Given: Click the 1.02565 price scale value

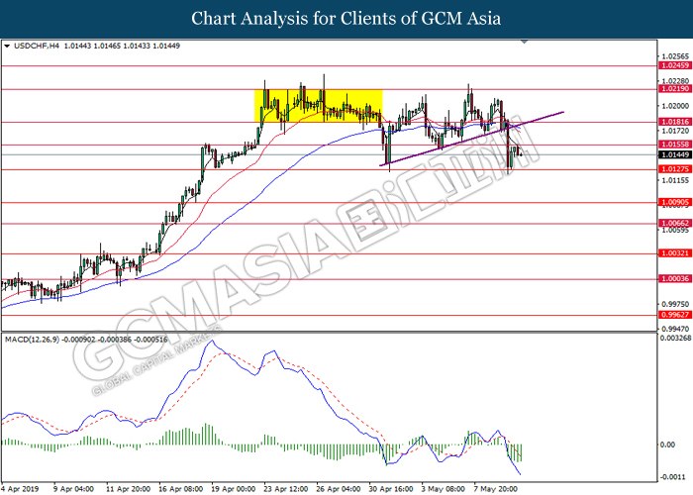Looking at the screenshot, I should (x=675, y=56).
